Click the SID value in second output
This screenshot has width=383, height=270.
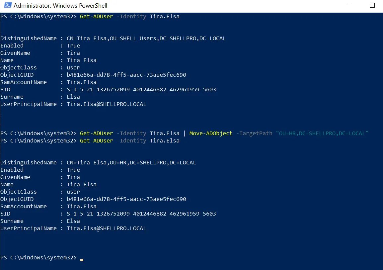pyautogui.click(x=141, y=214)
